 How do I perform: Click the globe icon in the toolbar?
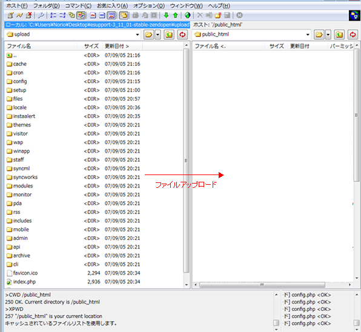pos(187,15)
